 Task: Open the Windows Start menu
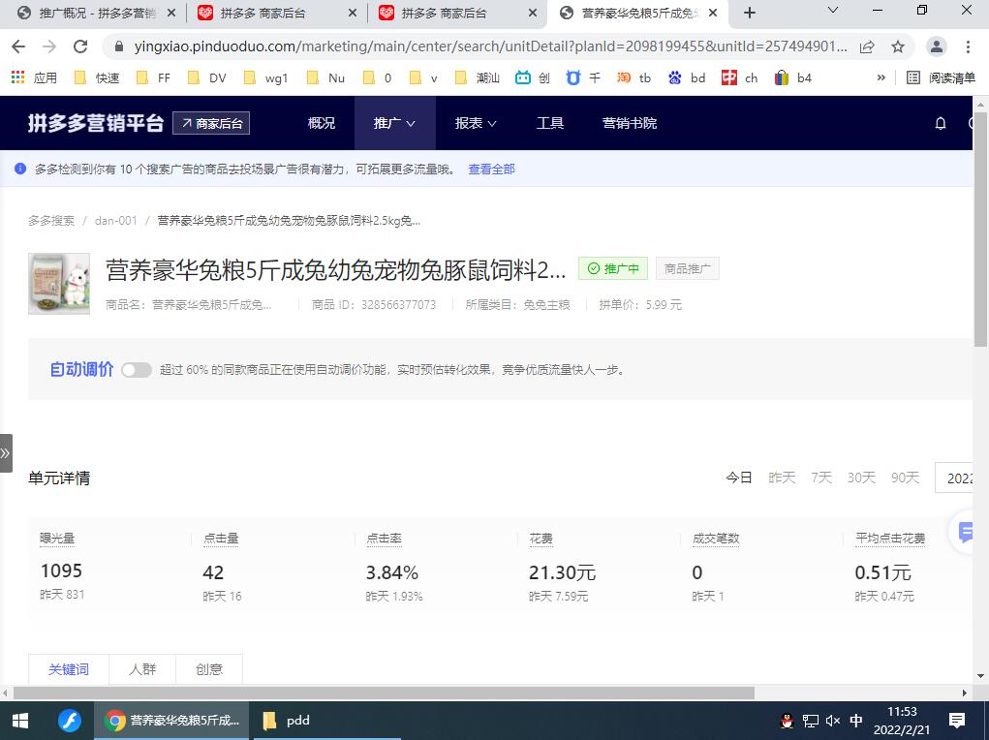click(x=20, y=721)
